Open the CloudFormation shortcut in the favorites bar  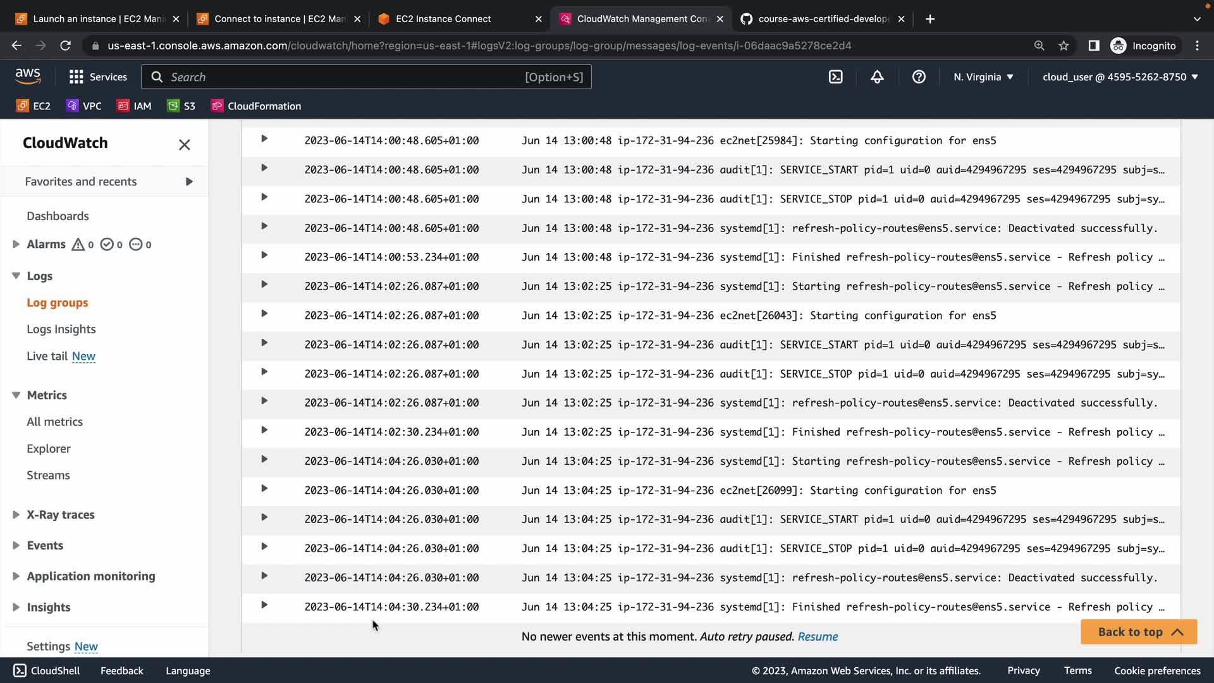click(256, 106)
